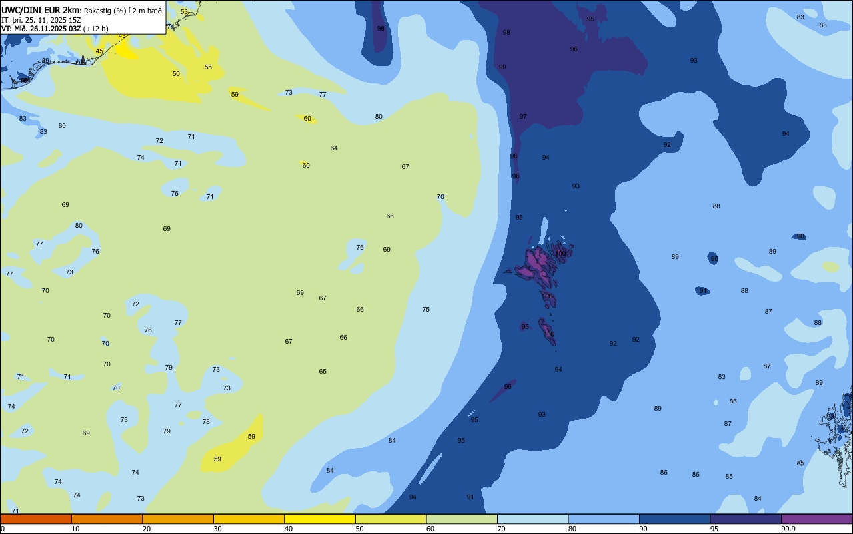Click the humidity value '65' on the map
853x534 pixels.
[x=323, y=372]
